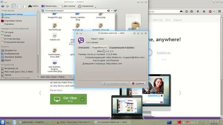Switch Dolphin to icons view mode
This screenshot has width=223, height=125.
(14, 6)
